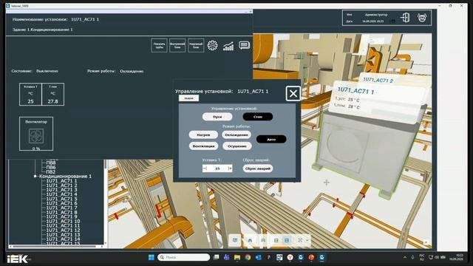This screenshot has height=266, width=473.
Task: Collapse the Кондиционирование 1 tree node
Action: click(x=35, y=176)
